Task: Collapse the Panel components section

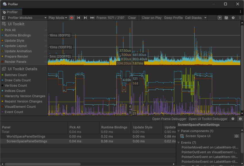Action: point(179,131)
